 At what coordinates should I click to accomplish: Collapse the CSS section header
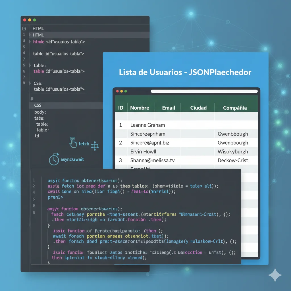click(38, 105)
